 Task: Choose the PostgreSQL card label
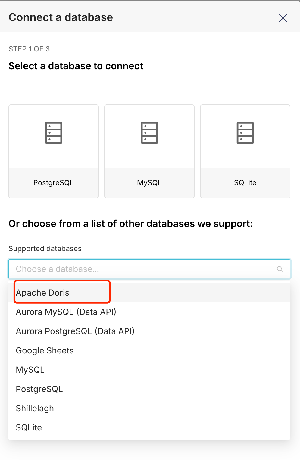coord(53,182)
